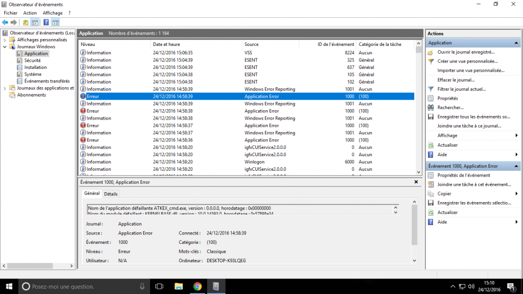Collapse the Journaux Windows tree node

5,47
